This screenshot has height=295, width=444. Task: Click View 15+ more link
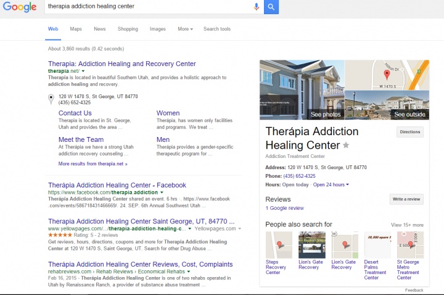407,225
